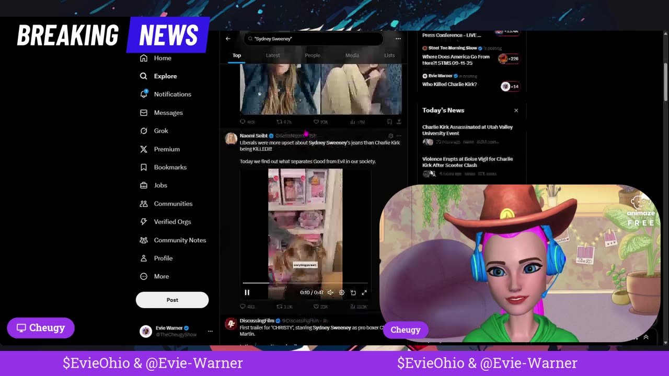
Task: Open the Bookmarks ribbon icon
Action: 144,167
